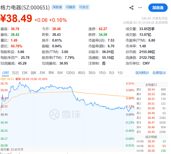This screenshot has width=171, height=154.
Task: Select the 1分 chart tab
Action: 119,73
